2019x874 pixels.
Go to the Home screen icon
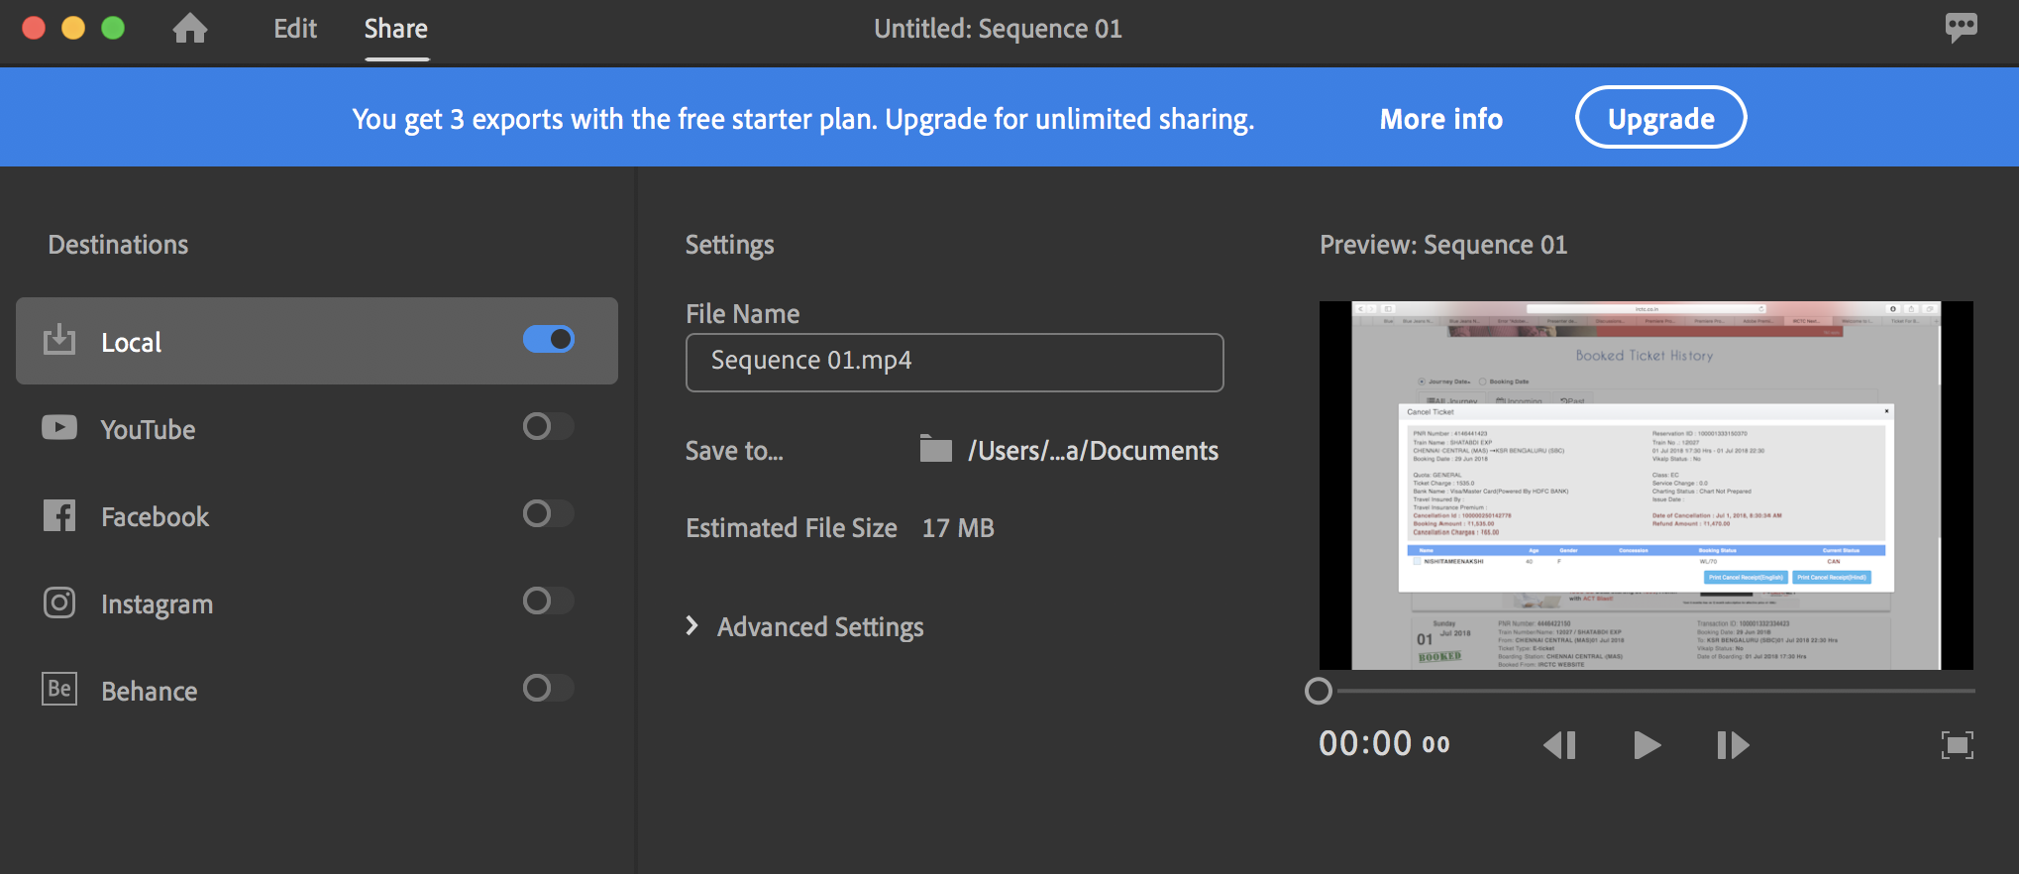coord(190,29)
